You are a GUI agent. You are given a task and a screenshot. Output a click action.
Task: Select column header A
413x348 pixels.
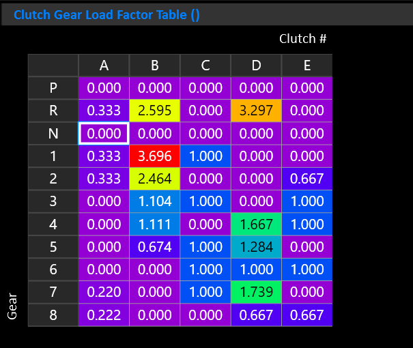click(104, 66)
